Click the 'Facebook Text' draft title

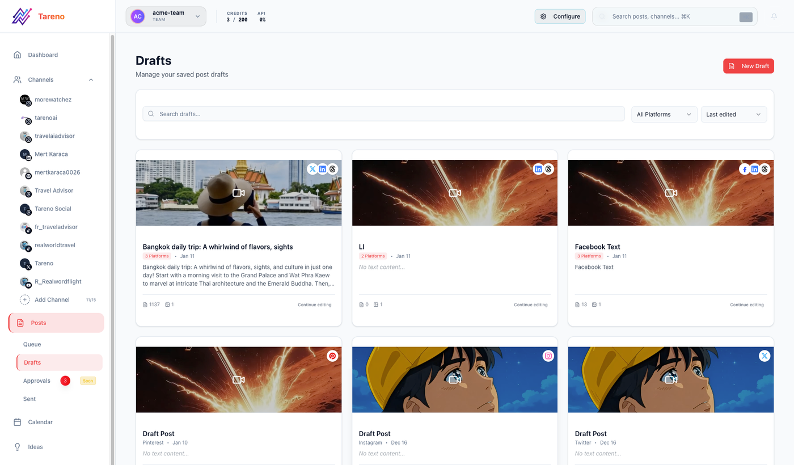[597, 247]
